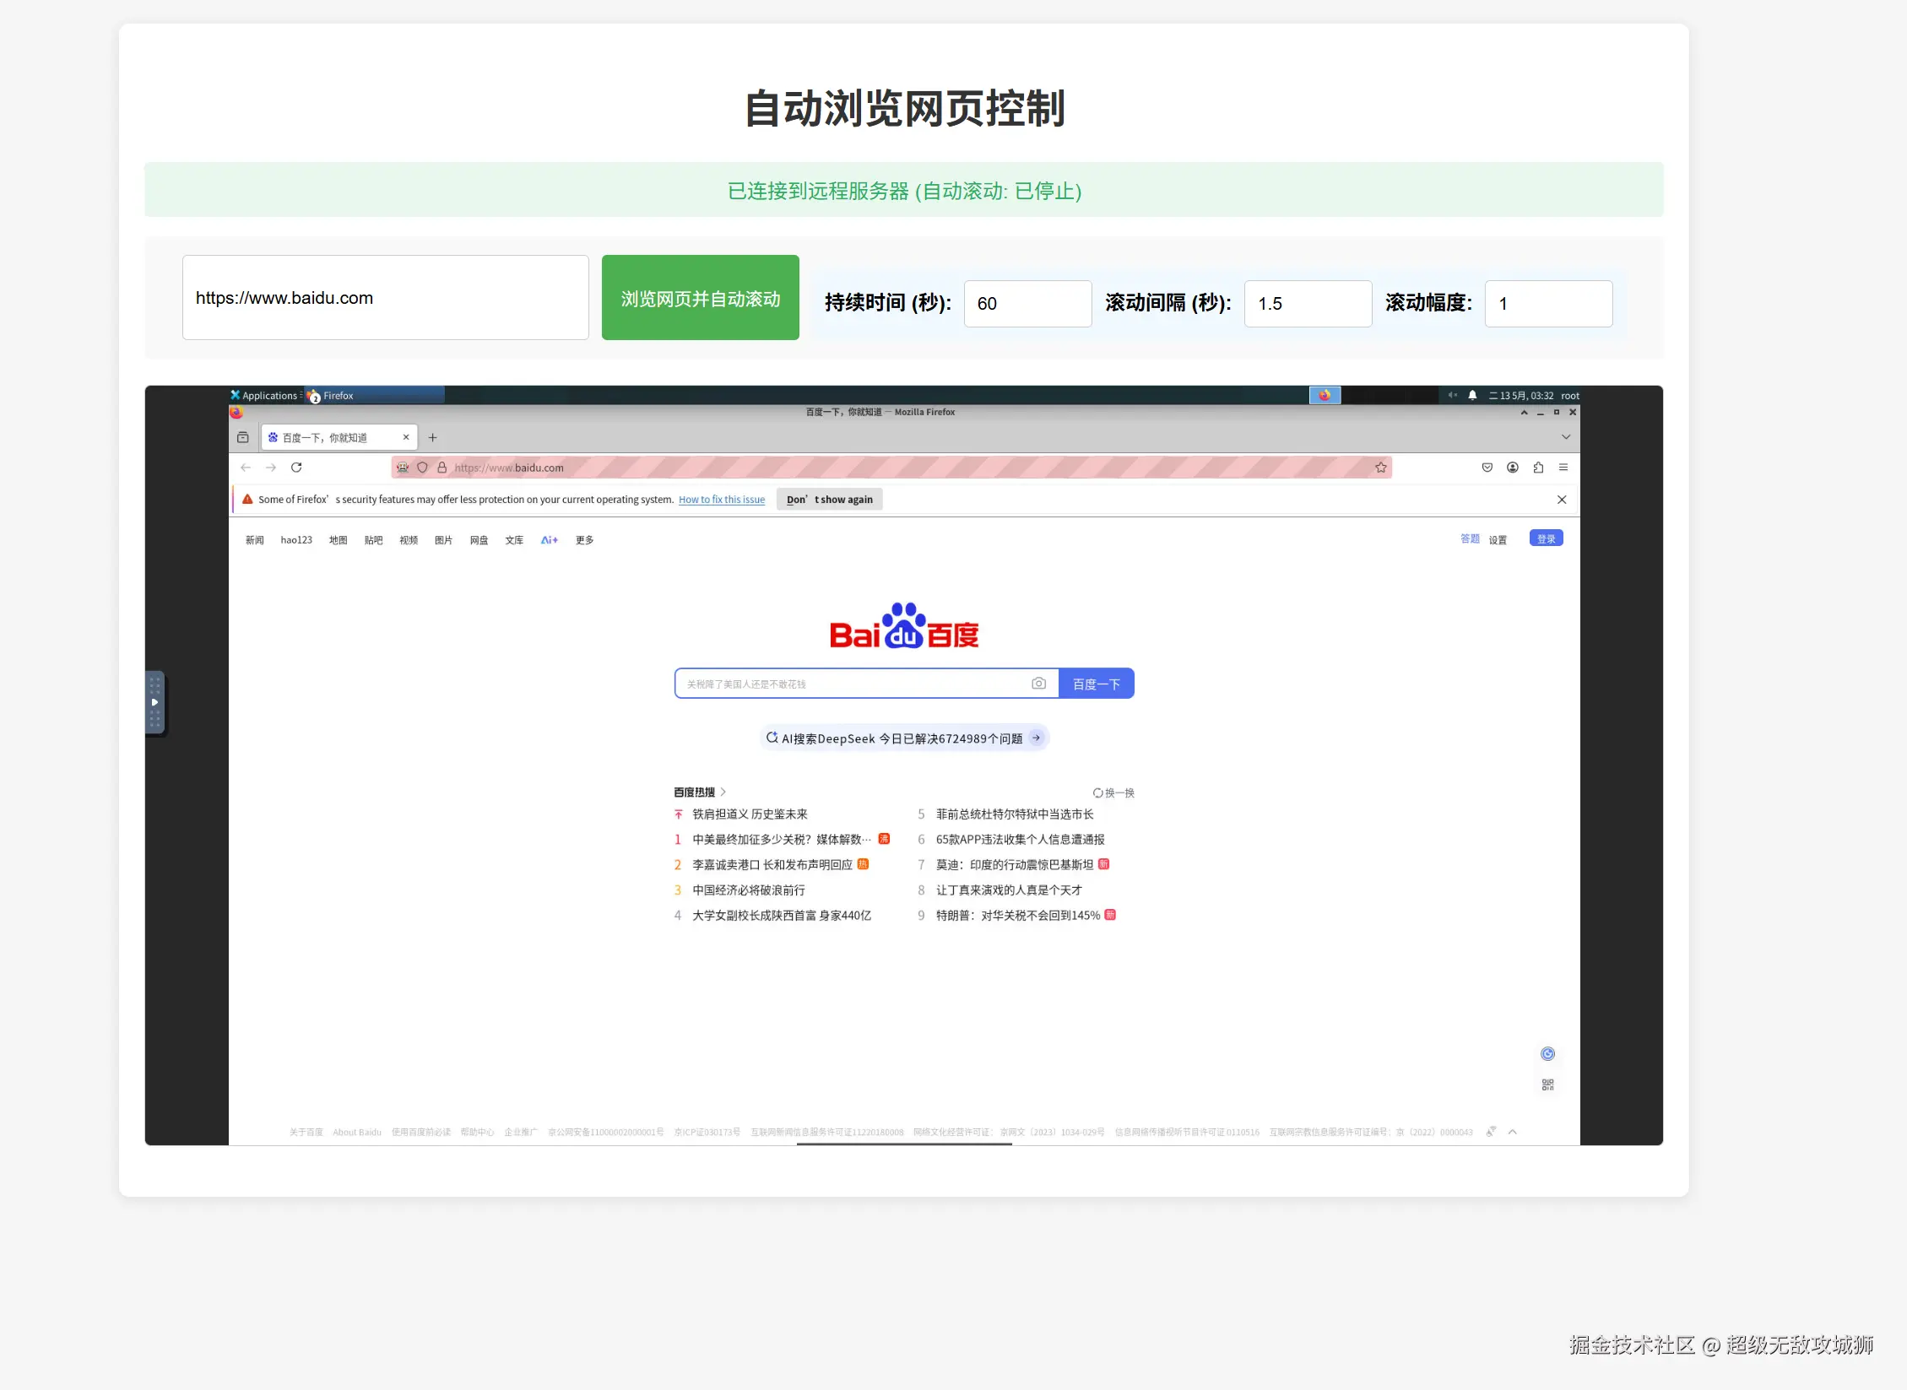Click the Firefox account profile icon
Image resolution: width=1907 pixels, height=1390 pixels.
[1513, 468]
